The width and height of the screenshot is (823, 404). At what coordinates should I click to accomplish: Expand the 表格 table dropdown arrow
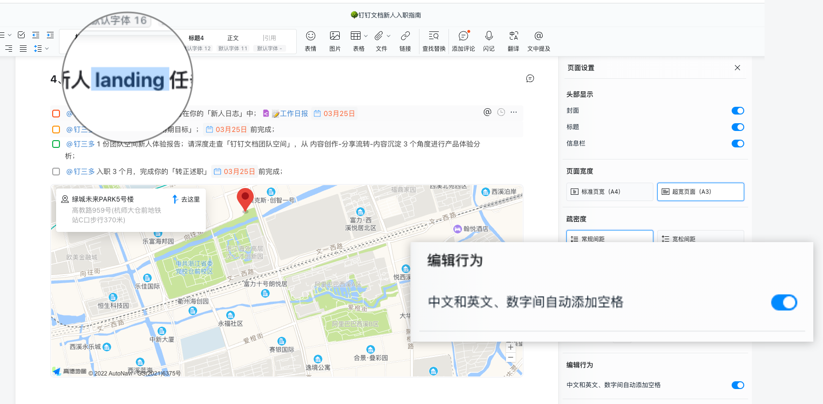[366, 36]
